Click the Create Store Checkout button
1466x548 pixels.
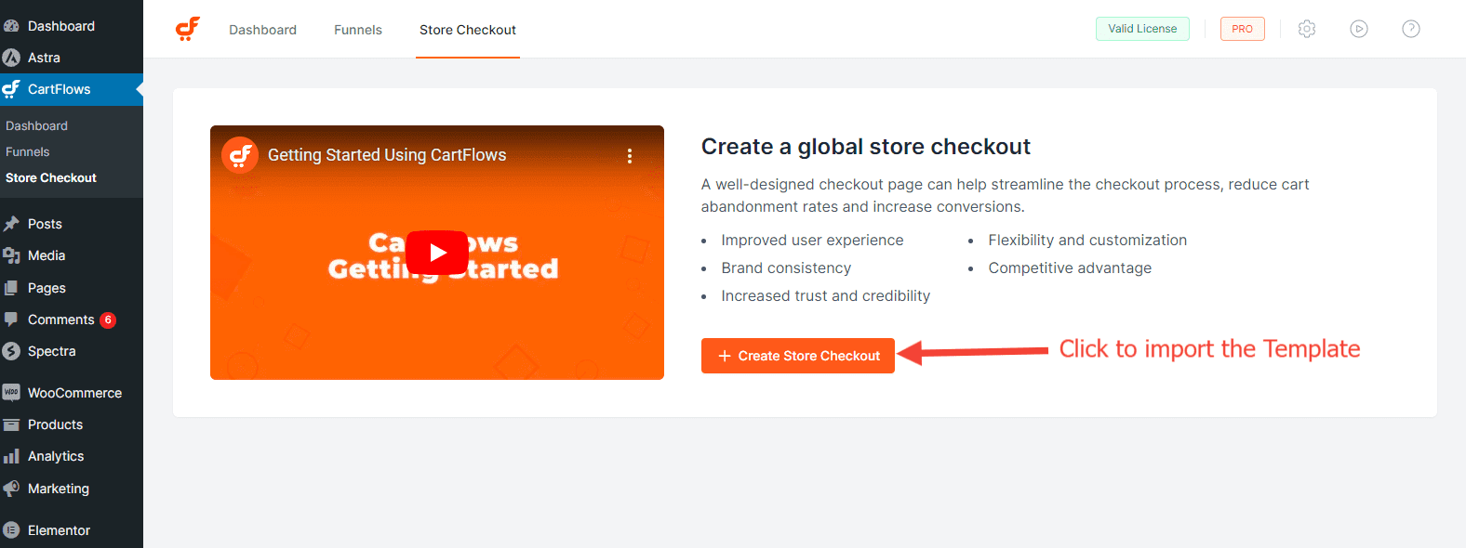click(798, 356)
